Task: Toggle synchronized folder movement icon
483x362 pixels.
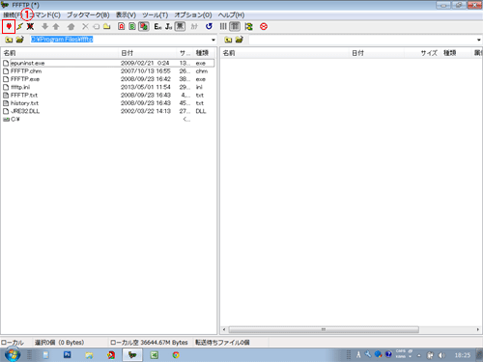Action: click(248, 26)
